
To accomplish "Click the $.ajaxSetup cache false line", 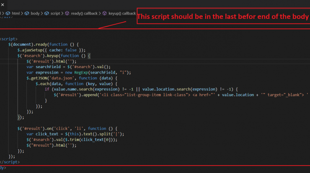I will (x=52, y=50).
